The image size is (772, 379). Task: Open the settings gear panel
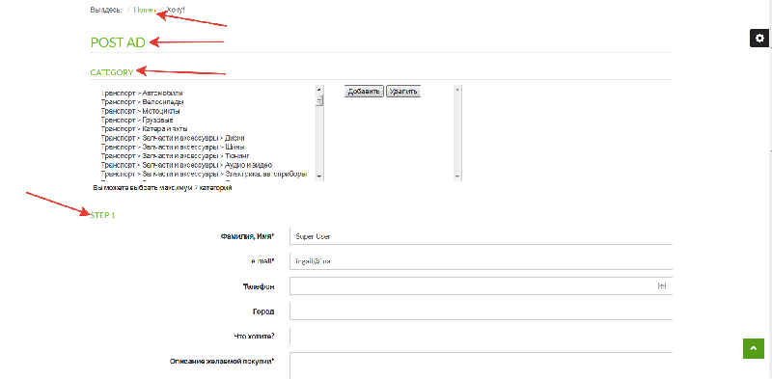(x=759, y=38)
